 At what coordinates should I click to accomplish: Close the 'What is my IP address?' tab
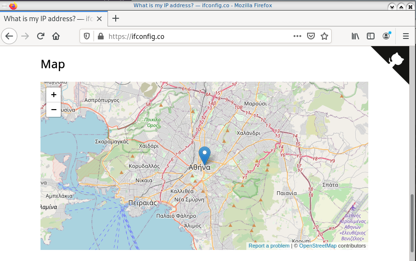pyautogui.click(x=99, y=19)
